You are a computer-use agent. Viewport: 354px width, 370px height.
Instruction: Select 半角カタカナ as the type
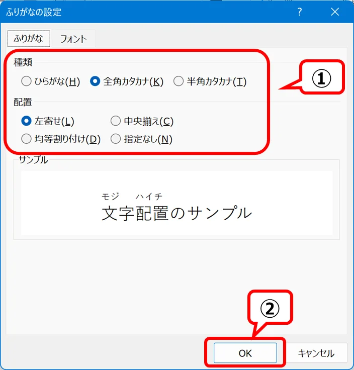179,81
